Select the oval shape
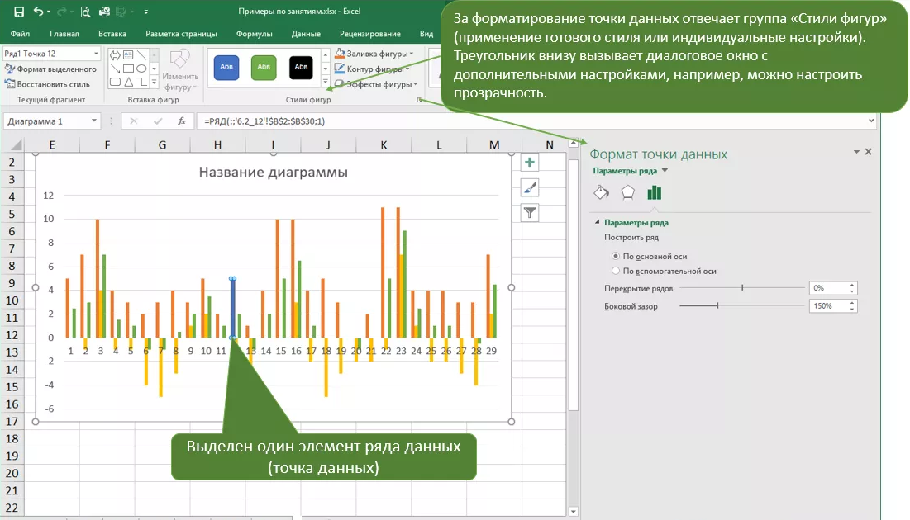910x520 pixels. click(x=141, y=69)
